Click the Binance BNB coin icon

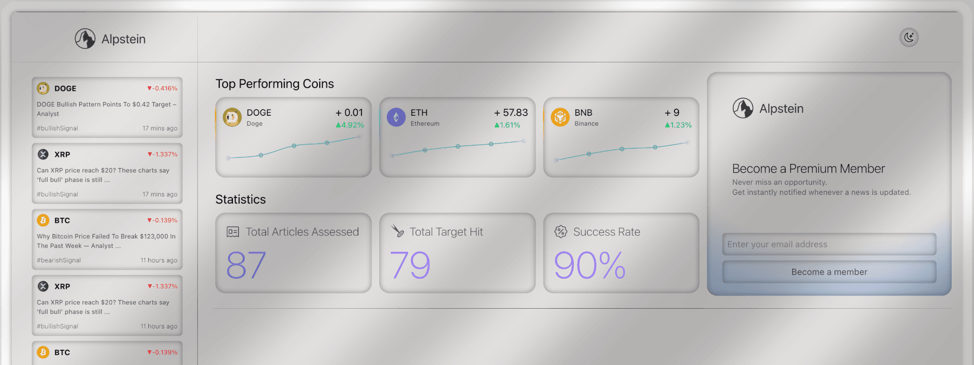(x=560, y=117)
